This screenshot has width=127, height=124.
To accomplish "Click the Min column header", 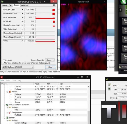I will point(53,84).
